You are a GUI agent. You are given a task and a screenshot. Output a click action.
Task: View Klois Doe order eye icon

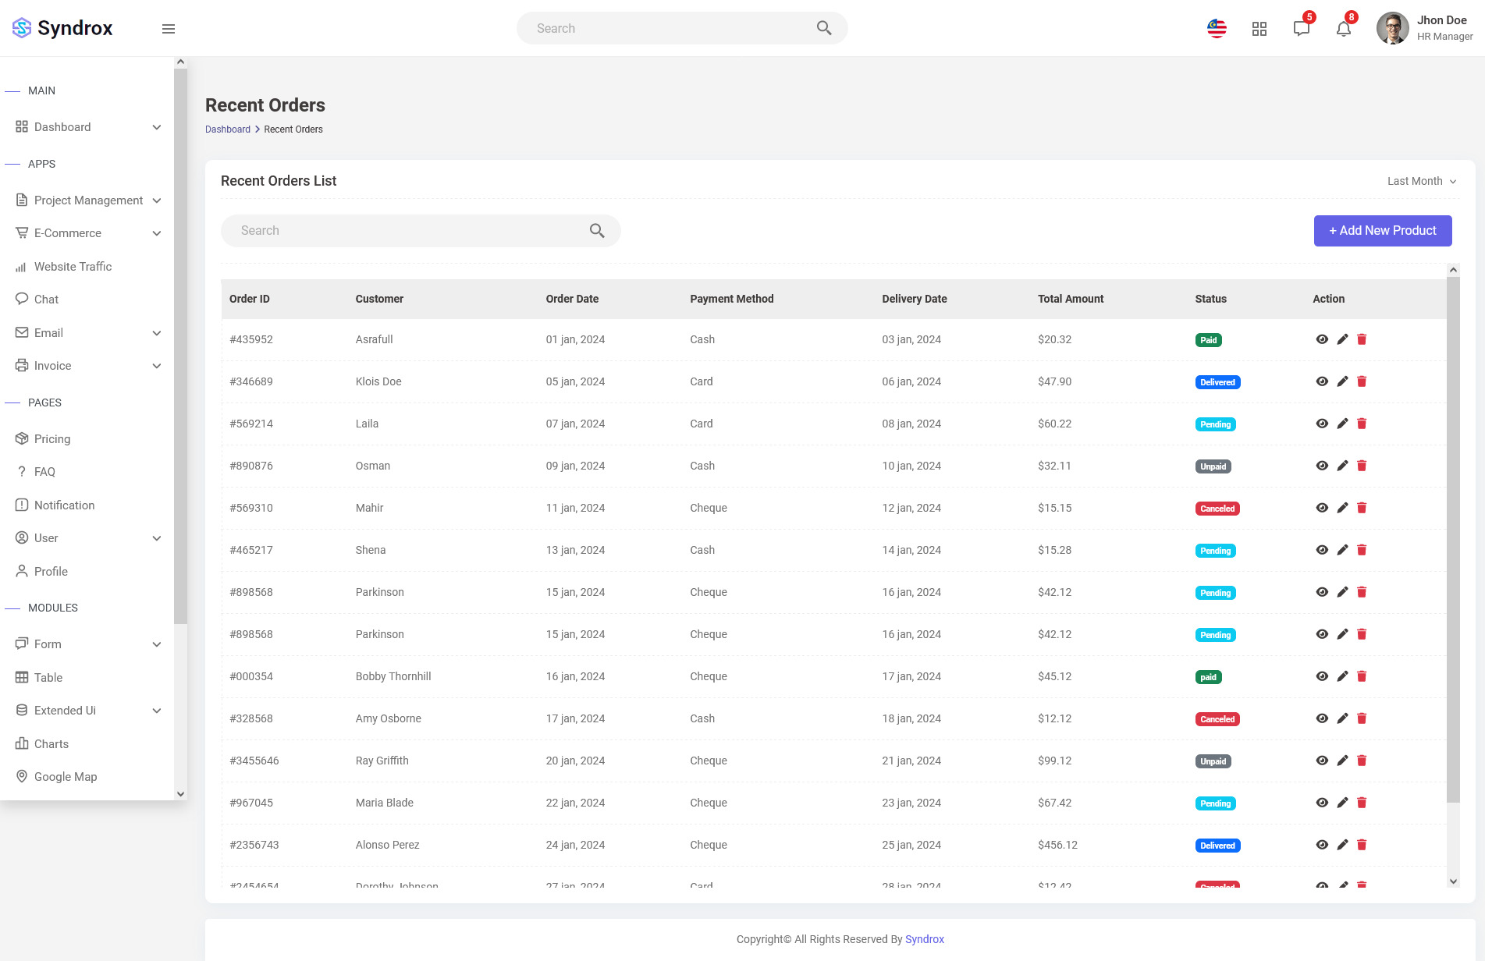(1322, 381)
